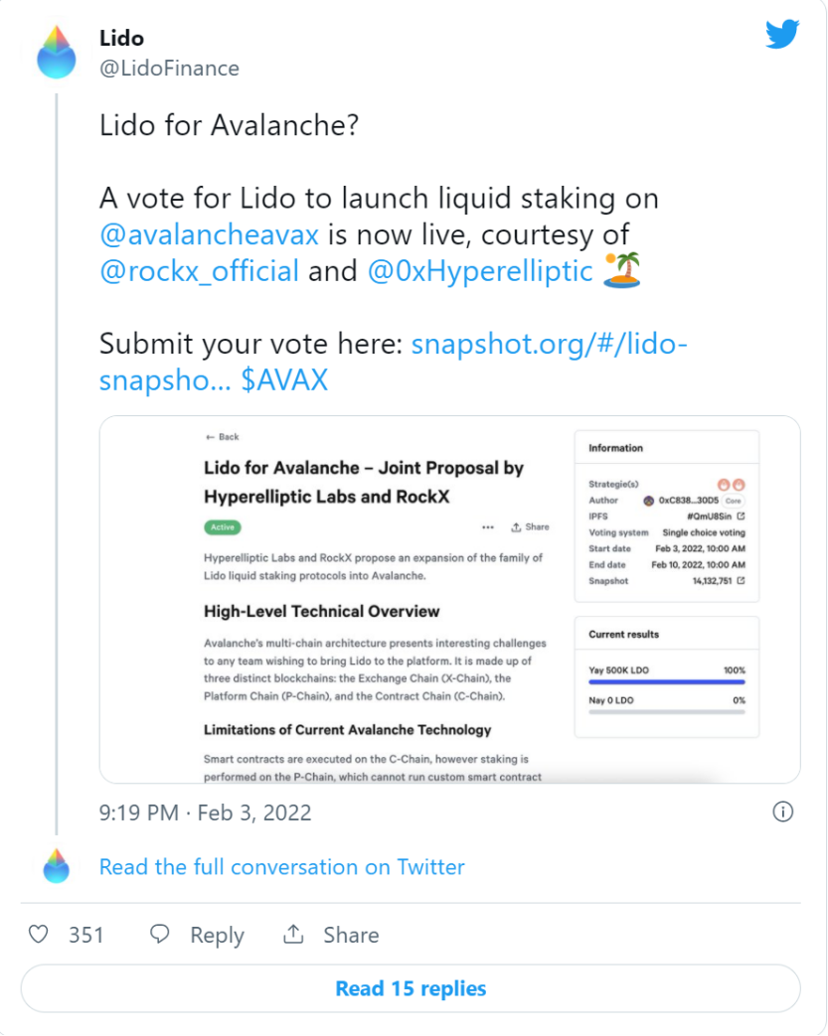The image size is (828, 1036).
Task: Open the @avalancheavax mention
Action: (x=209, y=234)
